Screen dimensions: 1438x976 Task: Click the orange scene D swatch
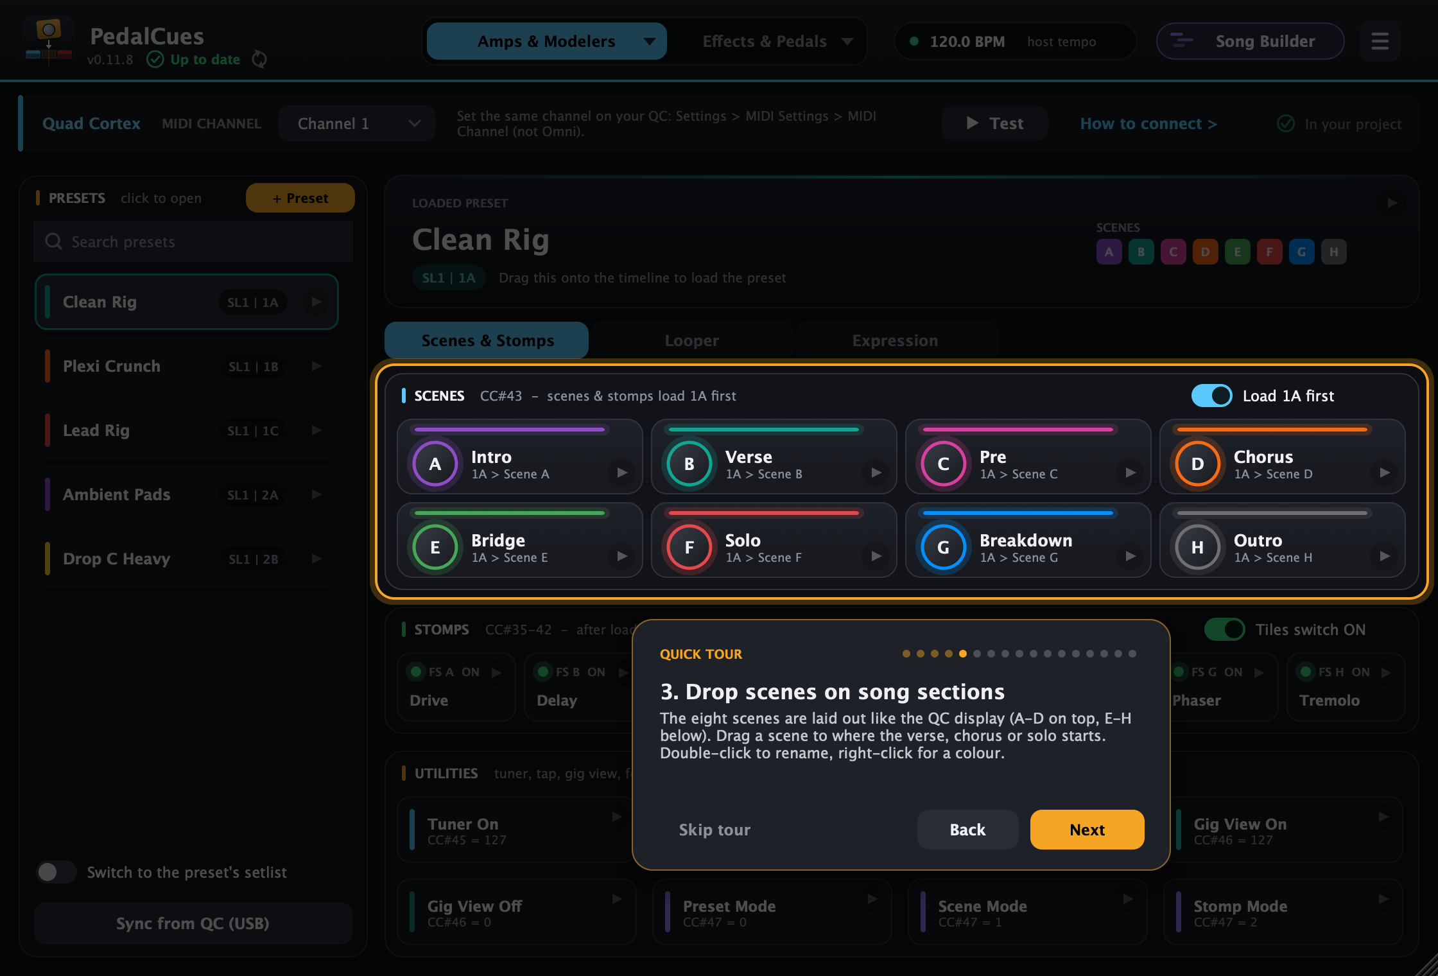(1205, 252)
